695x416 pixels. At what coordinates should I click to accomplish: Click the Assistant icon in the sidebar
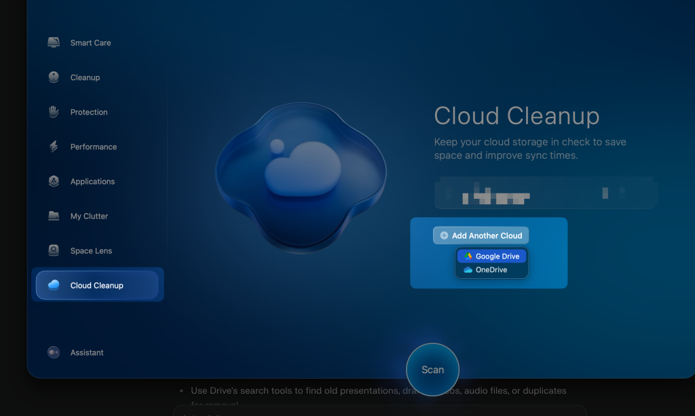(x=54, y=352)
